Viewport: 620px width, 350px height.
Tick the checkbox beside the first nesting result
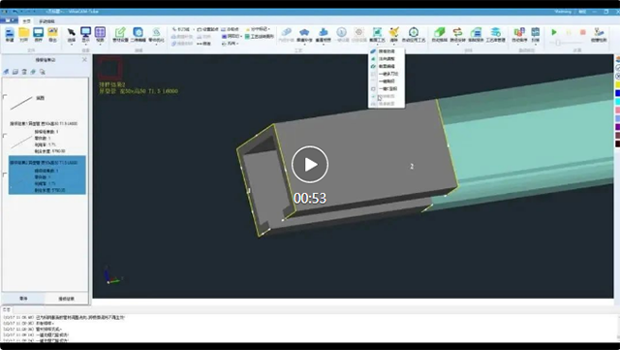(x=5, y=136)
